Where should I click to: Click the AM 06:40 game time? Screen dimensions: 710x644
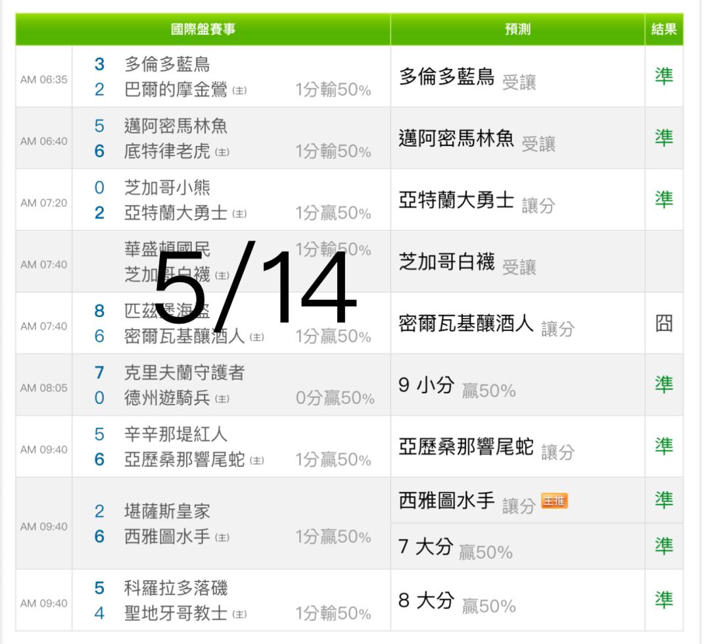(44, 141)
